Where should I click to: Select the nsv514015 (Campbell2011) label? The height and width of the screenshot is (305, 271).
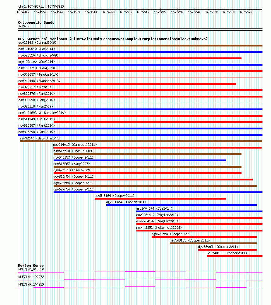[75, 145]
